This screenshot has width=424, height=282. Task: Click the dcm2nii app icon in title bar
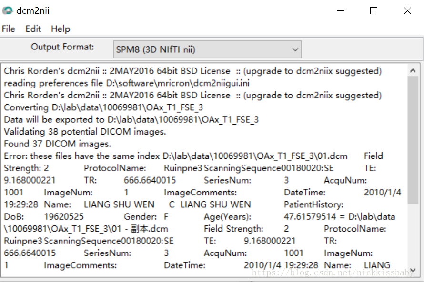[8, 10]
